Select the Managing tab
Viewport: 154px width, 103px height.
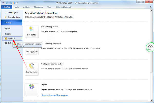click(x=38, y=7)
